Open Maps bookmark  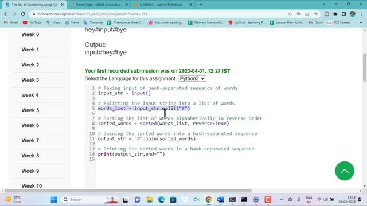pyautogui.click(x=53, y=22)
